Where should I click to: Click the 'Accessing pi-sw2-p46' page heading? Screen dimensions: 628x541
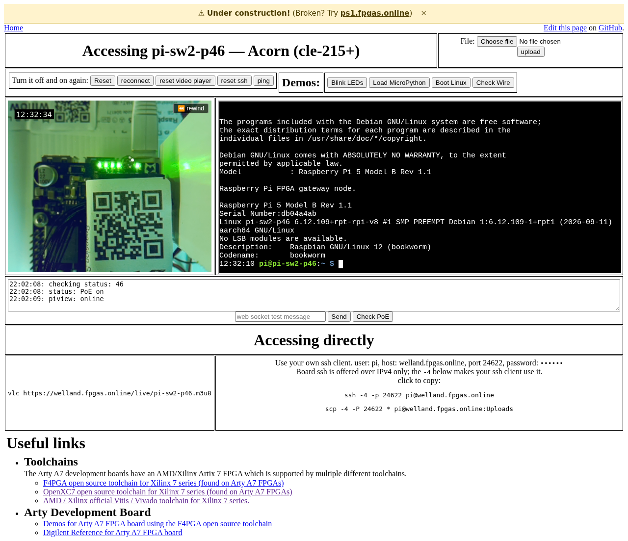[x=221, y=51]
